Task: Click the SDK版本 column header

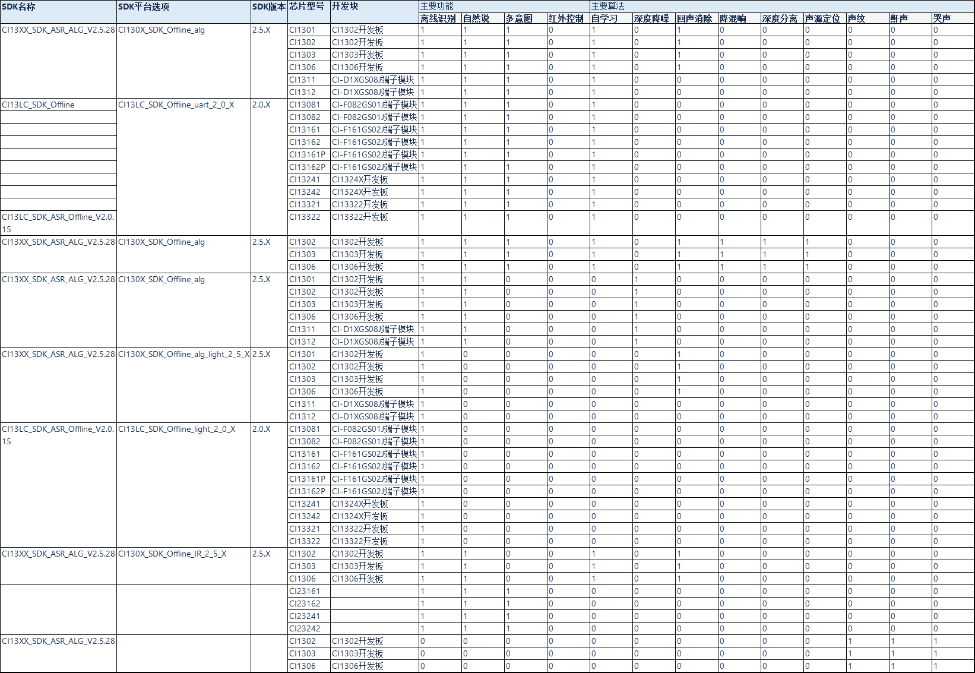Action: [269, 12]
